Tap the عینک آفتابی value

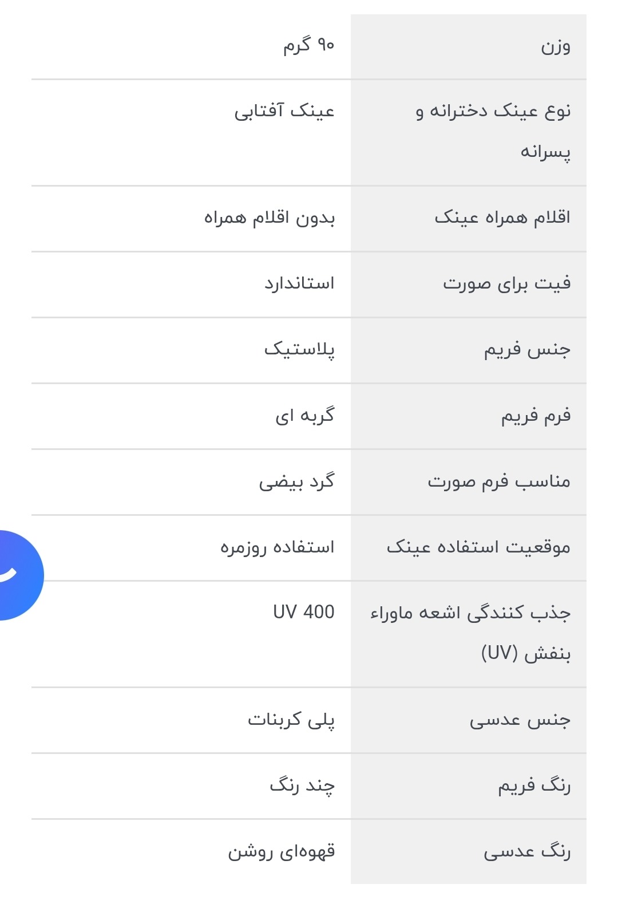(284, 110)
